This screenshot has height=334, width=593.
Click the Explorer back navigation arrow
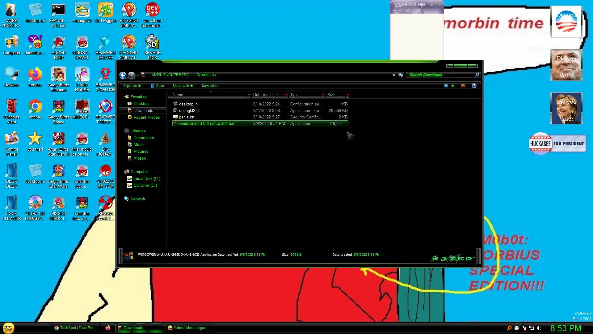tap(123, 75)
